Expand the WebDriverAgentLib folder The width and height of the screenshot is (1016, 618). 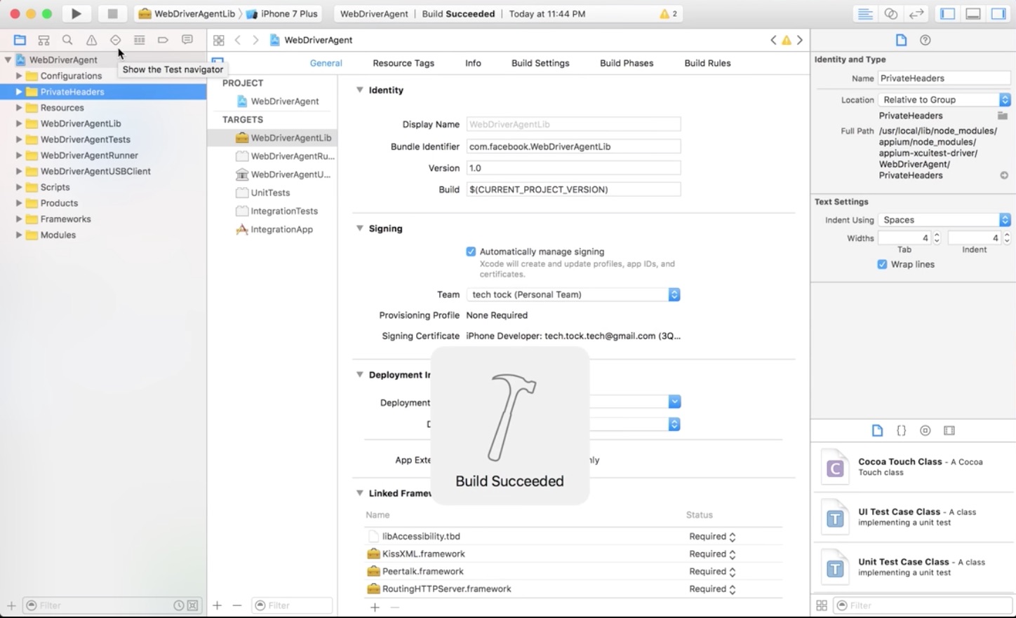19,123
